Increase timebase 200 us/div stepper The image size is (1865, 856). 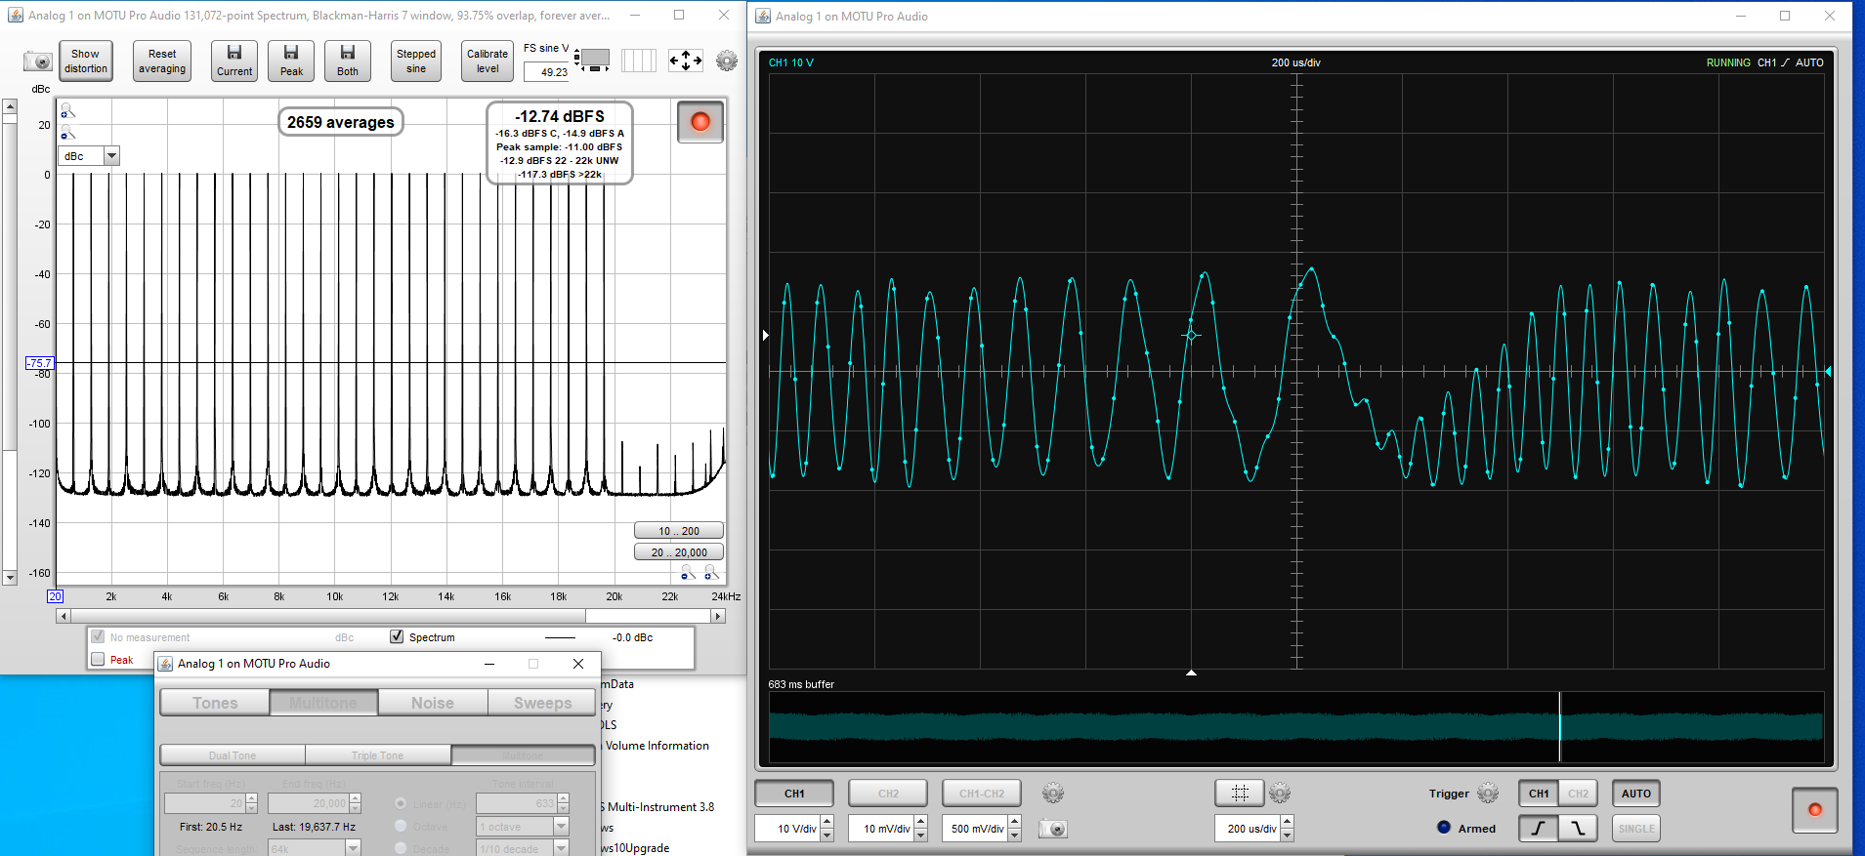[1288, 823]
